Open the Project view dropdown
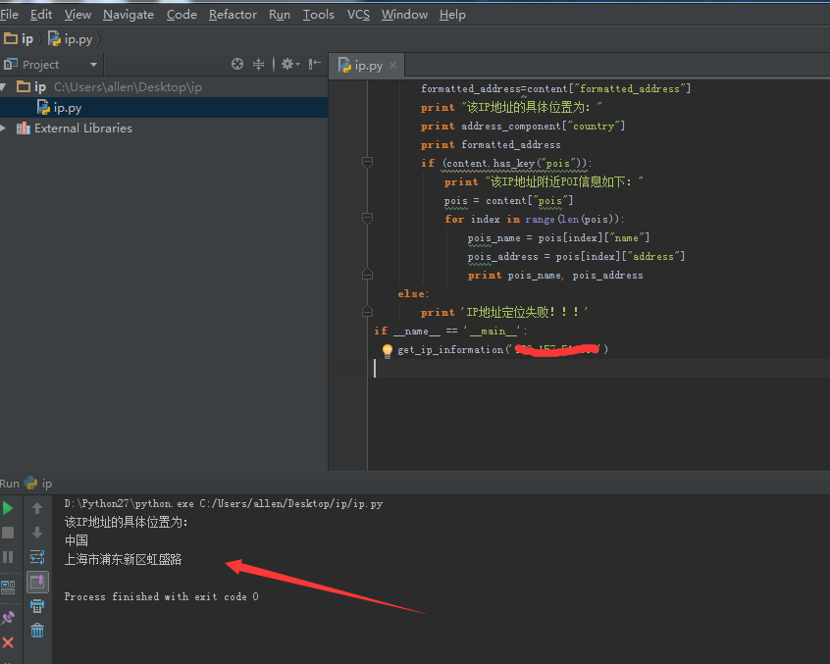830x664 pixels. [x=93, y=65]
